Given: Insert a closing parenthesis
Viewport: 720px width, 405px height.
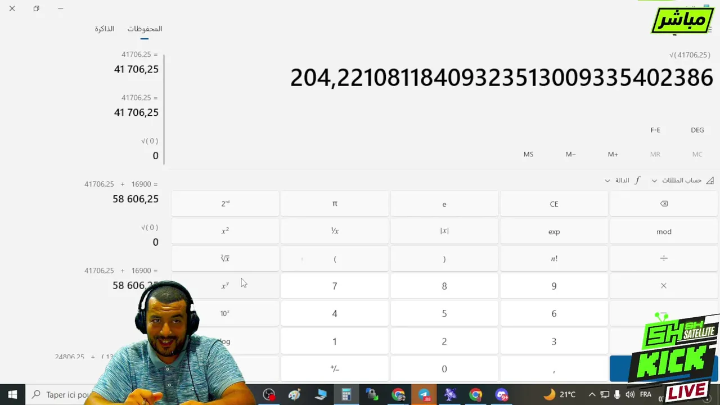Looking at the screenshot, I should coord(444,259).
